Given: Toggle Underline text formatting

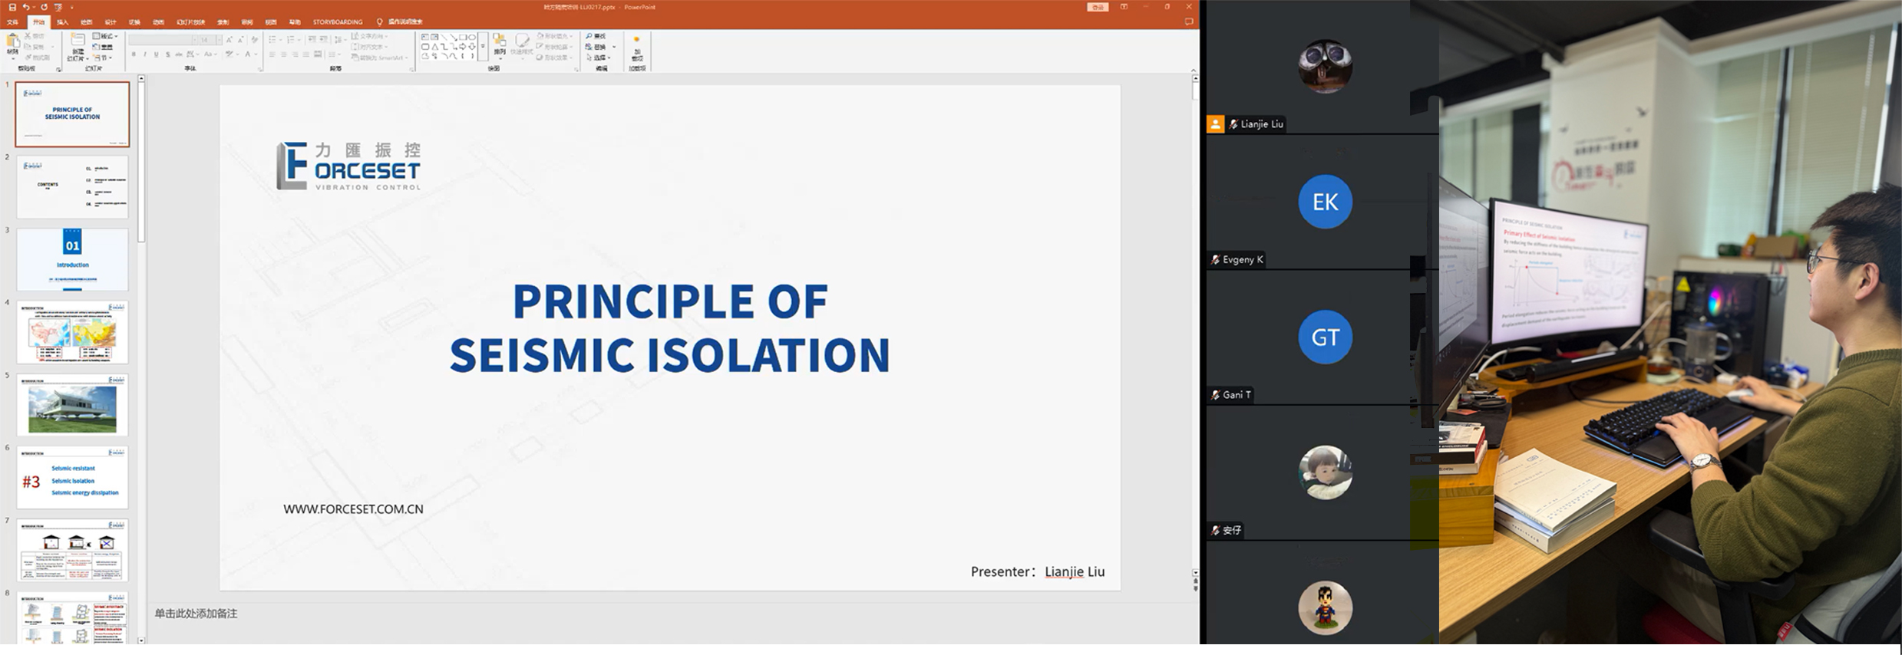Looking at the screenshot, I should click(157, 54).
